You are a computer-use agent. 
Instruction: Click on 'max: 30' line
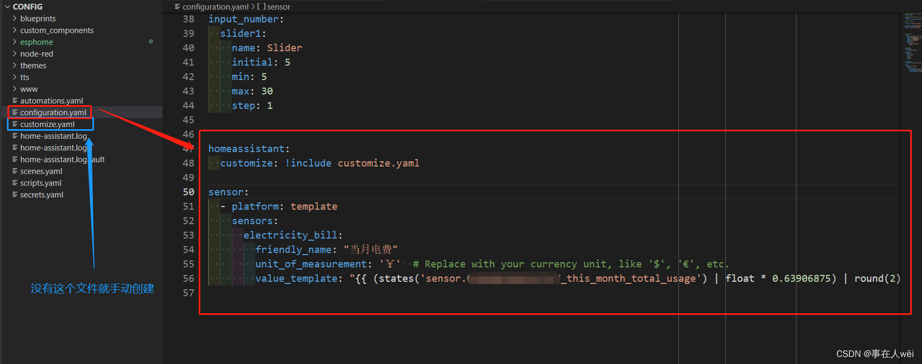click(x=252, y=91)
